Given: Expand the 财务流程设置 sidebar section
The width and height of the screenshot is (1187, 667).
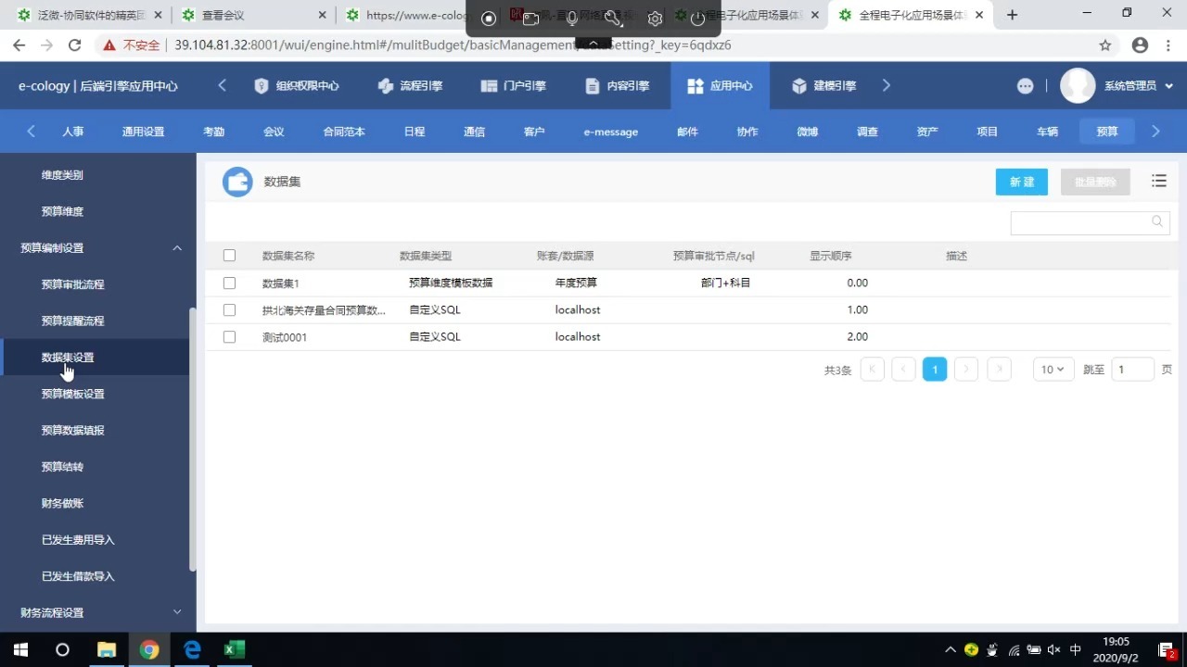Looking at the screenshot, I should pyautogui.click(x=177, y=612).
